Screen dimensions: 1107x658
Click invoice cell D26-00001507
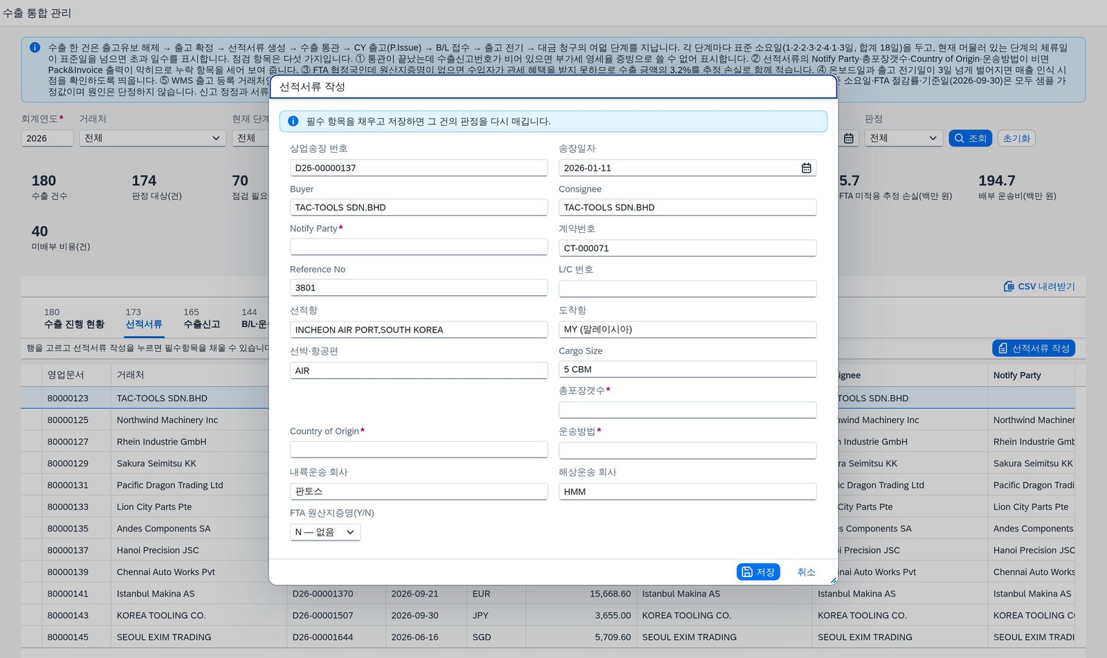tap(335, 615)
